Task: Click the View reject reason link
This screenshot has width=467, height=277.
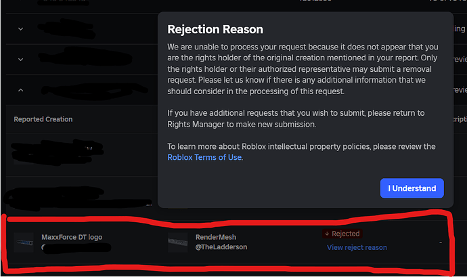Action: click(357, 247)
